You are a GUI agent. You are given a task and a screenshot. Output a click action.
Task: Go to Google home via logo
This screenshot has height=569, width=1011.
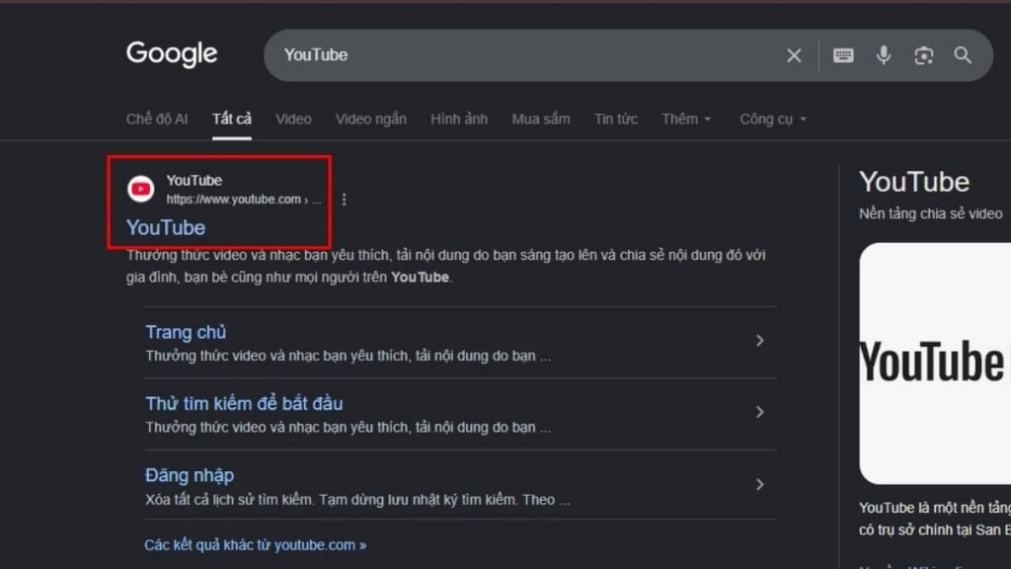pos(172,54)
